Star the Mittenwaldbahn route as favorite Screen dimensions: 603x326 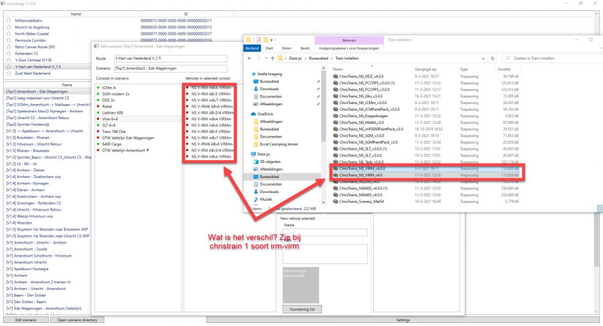(8, 20)
